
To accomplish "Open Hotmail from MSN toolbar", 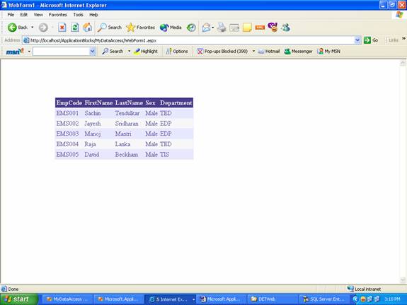I will coord(269,52).
